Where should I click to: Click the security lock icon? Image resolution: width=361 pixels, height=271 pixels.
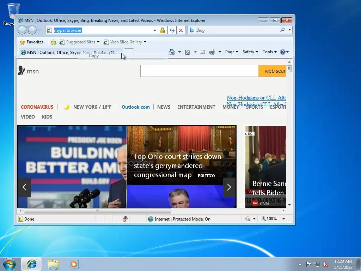[x=162, y=30]
